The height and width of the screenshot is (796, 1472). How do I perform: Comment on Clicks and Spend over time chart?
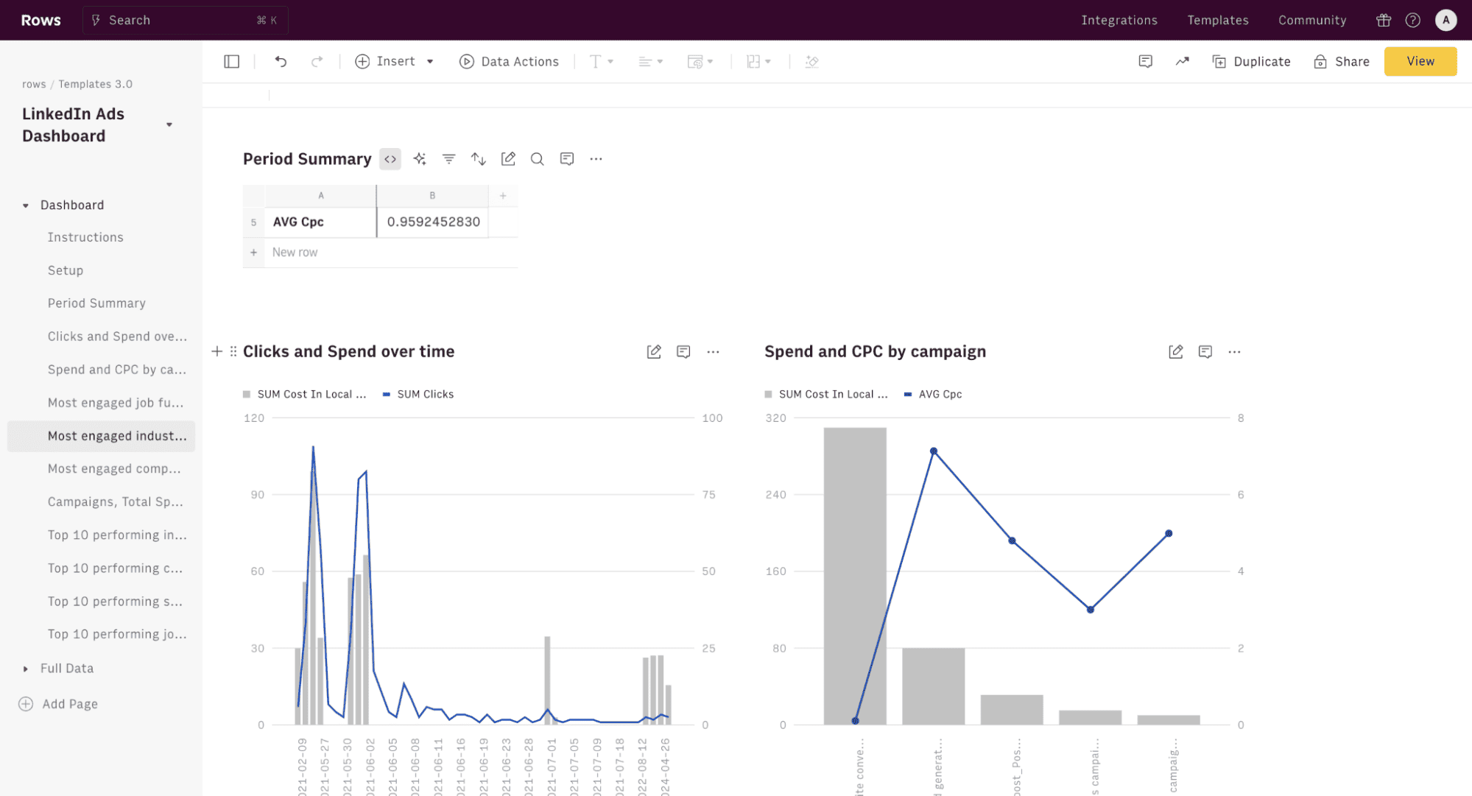[x=683, y=352]
